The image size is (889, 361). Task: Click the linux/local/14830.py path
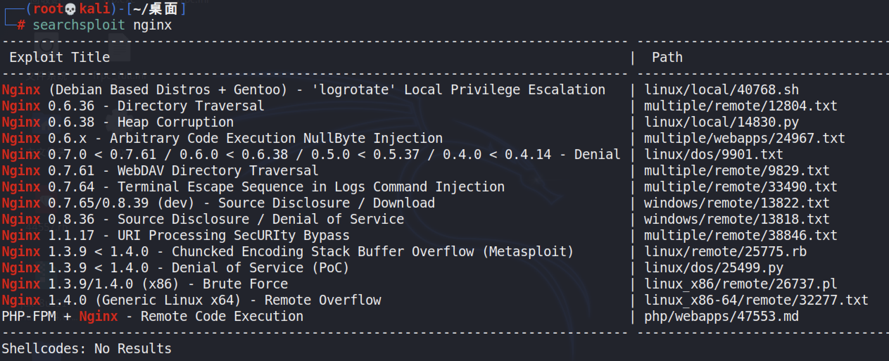click(721, 122)
